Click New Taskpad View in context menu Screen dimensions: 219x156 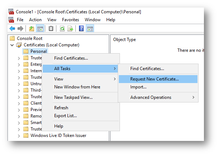[73, 97]
